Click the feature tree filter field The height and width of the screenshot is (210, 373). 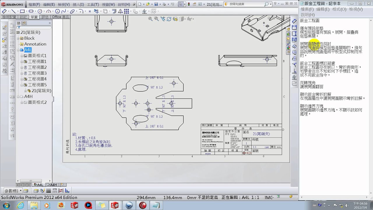pos(34,27)
